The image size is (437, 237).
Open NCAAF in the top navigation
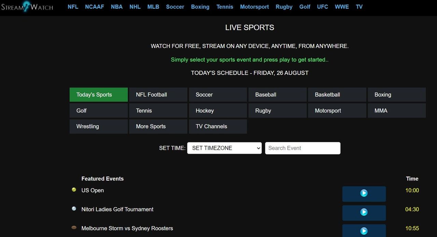click(x=95, y=7)
